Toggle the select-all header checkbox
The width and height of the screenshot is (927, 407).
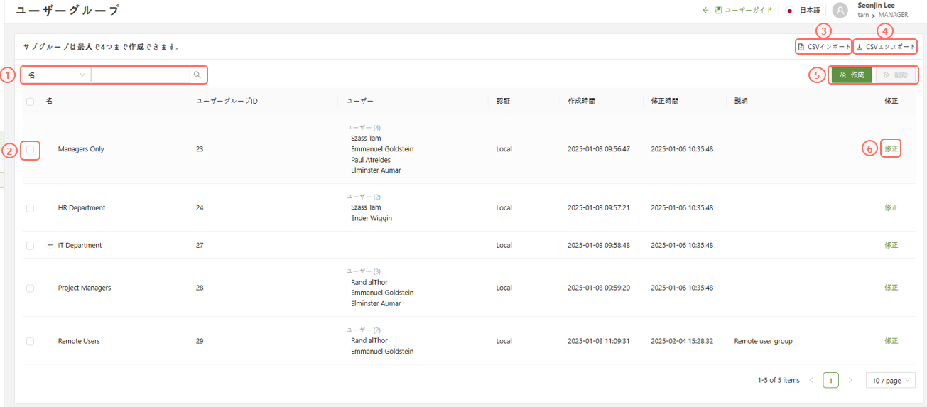click(30, 102)
